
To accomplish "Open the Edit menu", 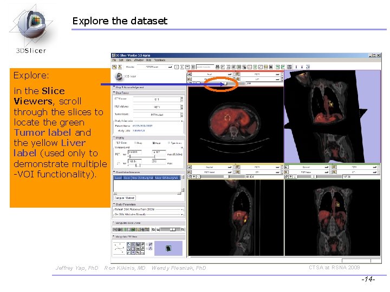I will (121, 60).
